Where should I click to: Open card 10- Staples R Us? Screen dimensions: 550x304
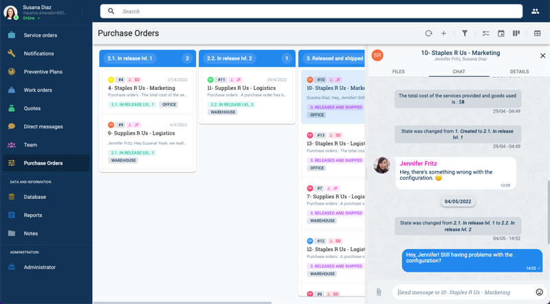[x=333, y=97]
